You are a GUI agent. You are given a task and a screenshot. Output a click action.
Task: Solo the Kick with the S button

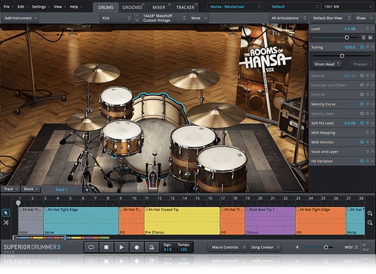tap(362, 37)
